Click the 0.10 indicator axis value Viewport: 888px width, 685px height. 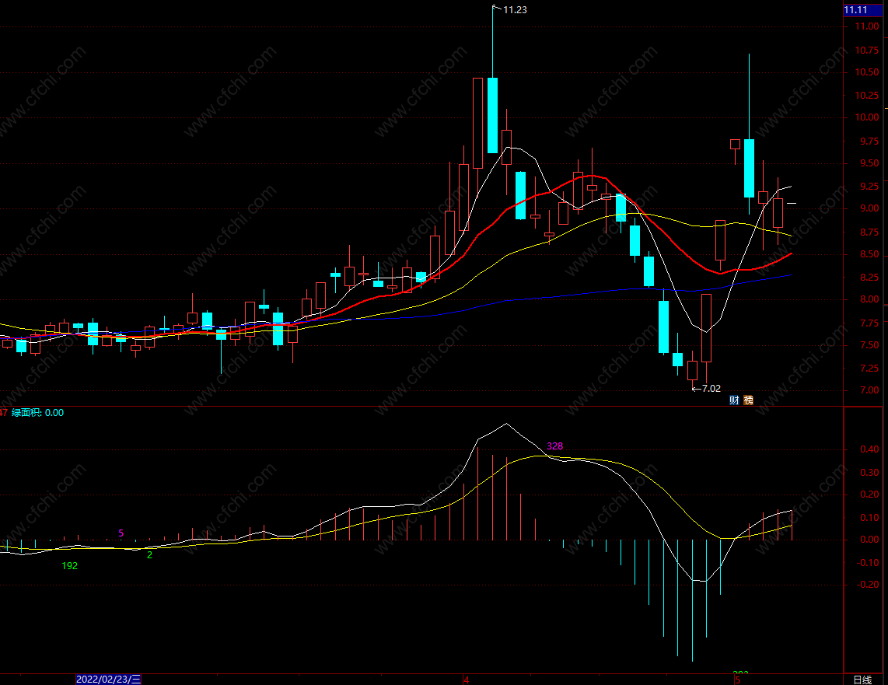[x=869, y=518]
